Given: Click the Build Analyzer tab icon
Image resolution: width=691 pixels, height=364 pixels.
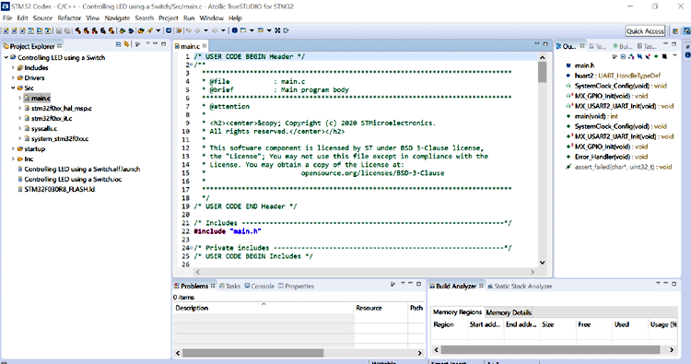Looking at the screenshot, I should pos(432,286).
